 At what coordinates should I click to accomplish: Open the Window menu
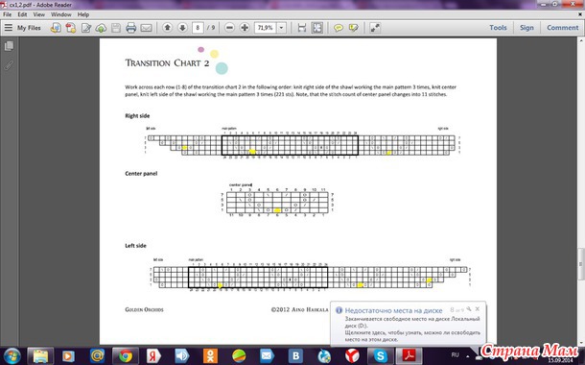(61, 14)
